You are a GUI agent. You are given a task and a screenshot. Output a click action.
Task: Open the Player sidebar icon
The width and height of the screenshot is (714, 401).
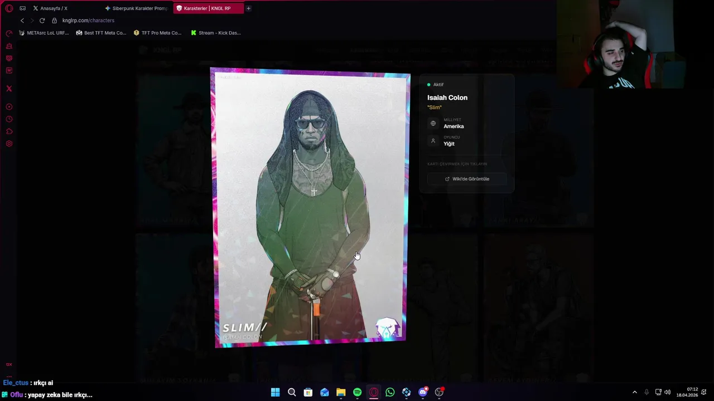(x=9, y=107)
